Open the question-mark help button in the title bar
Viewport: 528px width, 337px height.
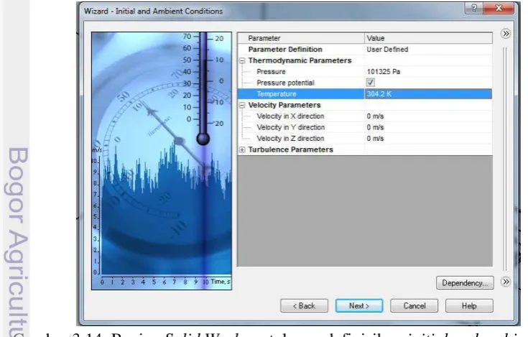(474, 9)
